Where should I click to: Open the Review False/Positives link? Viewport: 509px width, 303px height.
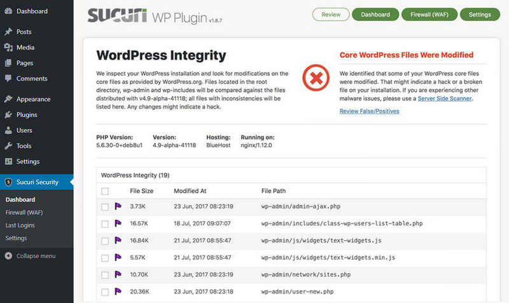[370, 111]
